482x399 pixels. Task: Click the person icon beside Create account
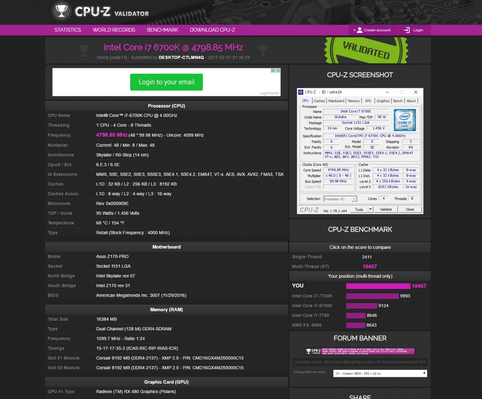(359, 30)
